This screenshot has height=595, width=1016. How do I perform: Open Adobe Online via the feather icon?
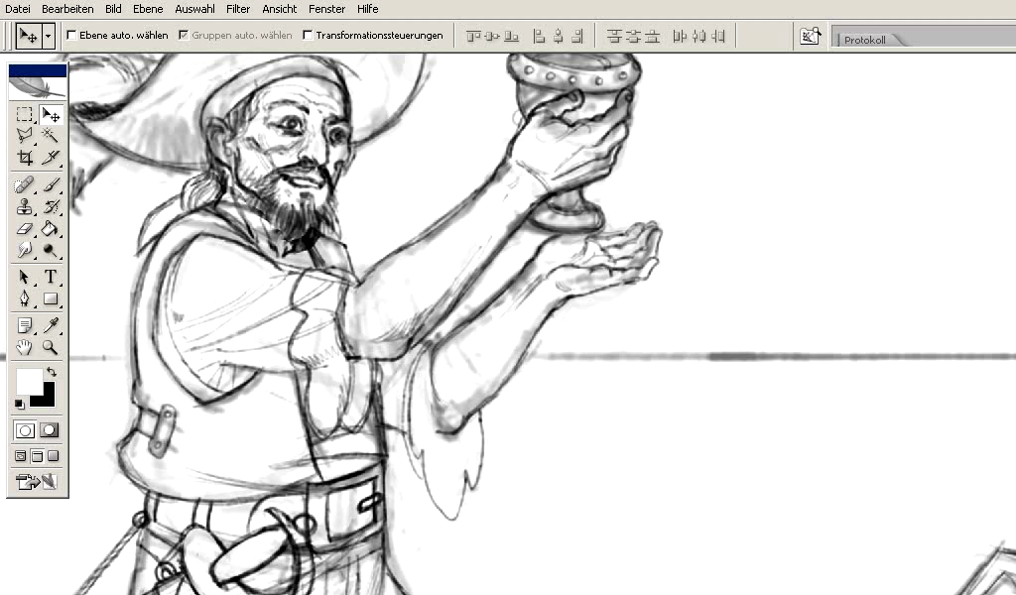38,88
